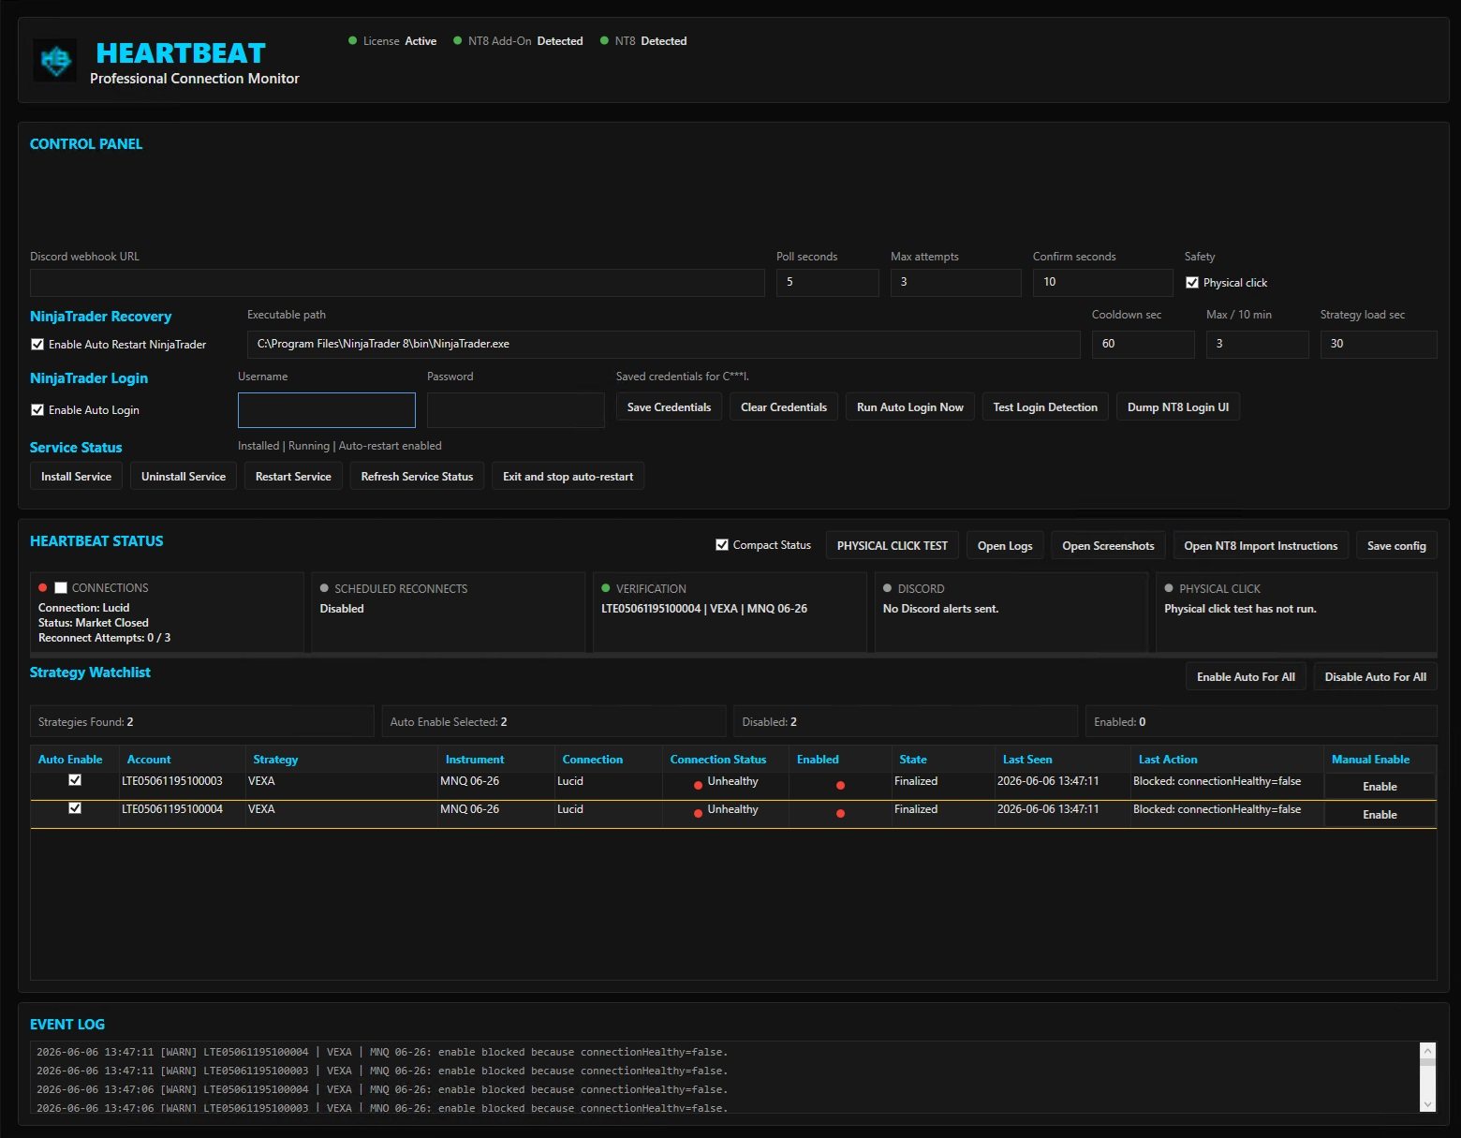
Task: Click the Install Service button
Action: 76,477
